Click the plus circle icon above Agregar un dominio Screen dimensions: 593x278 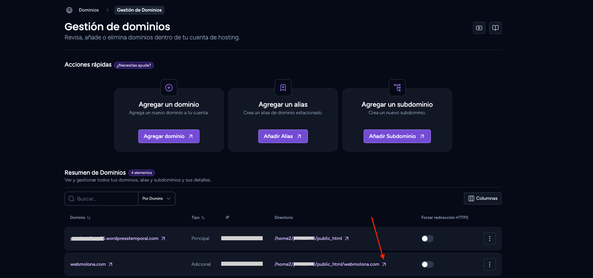pos(169,88)
